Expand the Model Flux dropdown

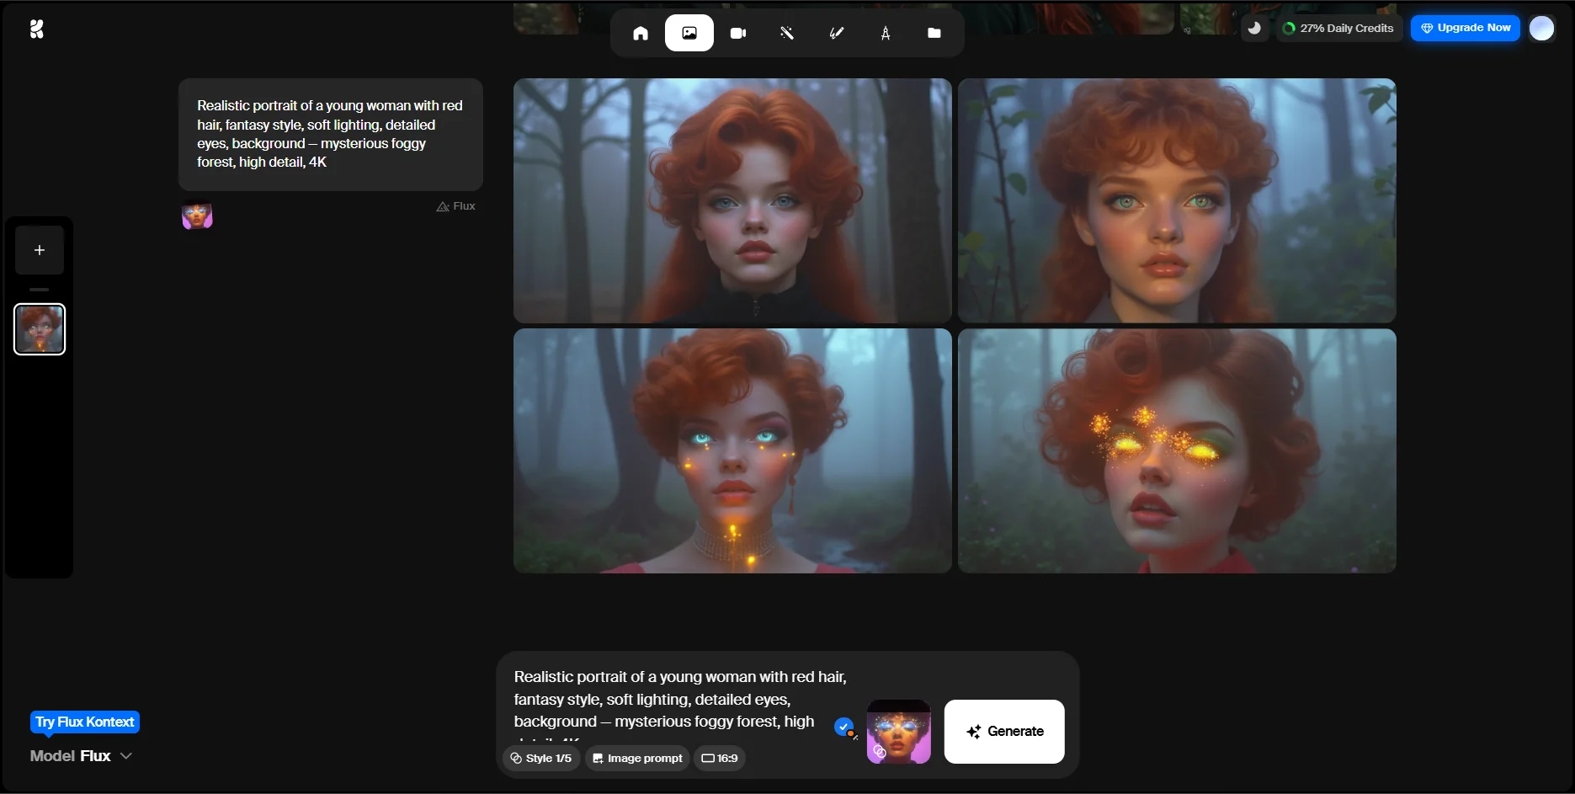coord(82,756)
